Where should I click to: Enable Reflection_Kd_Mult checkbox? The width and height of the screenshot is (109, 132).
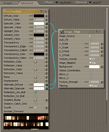pyautogui.click(x=36, y=96)
